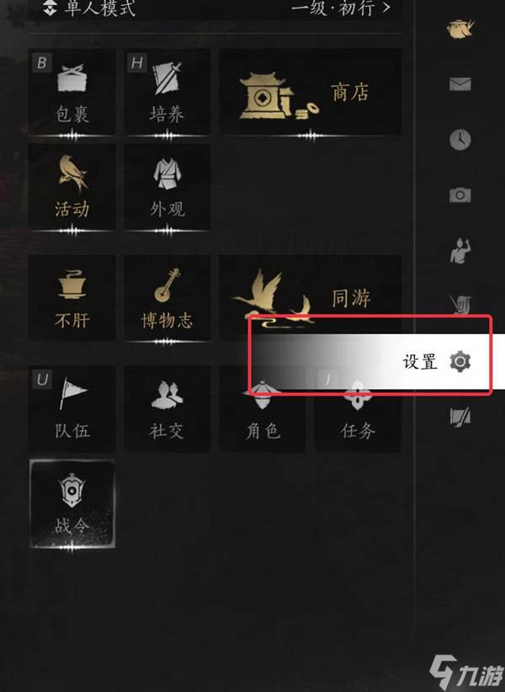Open the 队伍 team flag tile
The image size is (505, 692).
pos(72,408)
